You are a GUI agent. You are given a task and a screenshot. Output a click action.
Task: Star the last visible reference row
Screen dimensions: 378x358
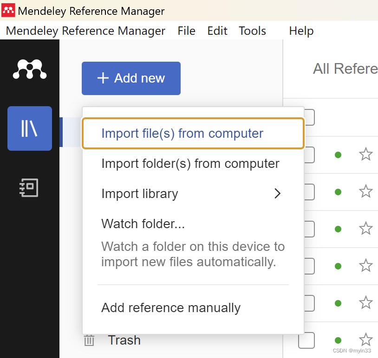click(x=366, y=340)
